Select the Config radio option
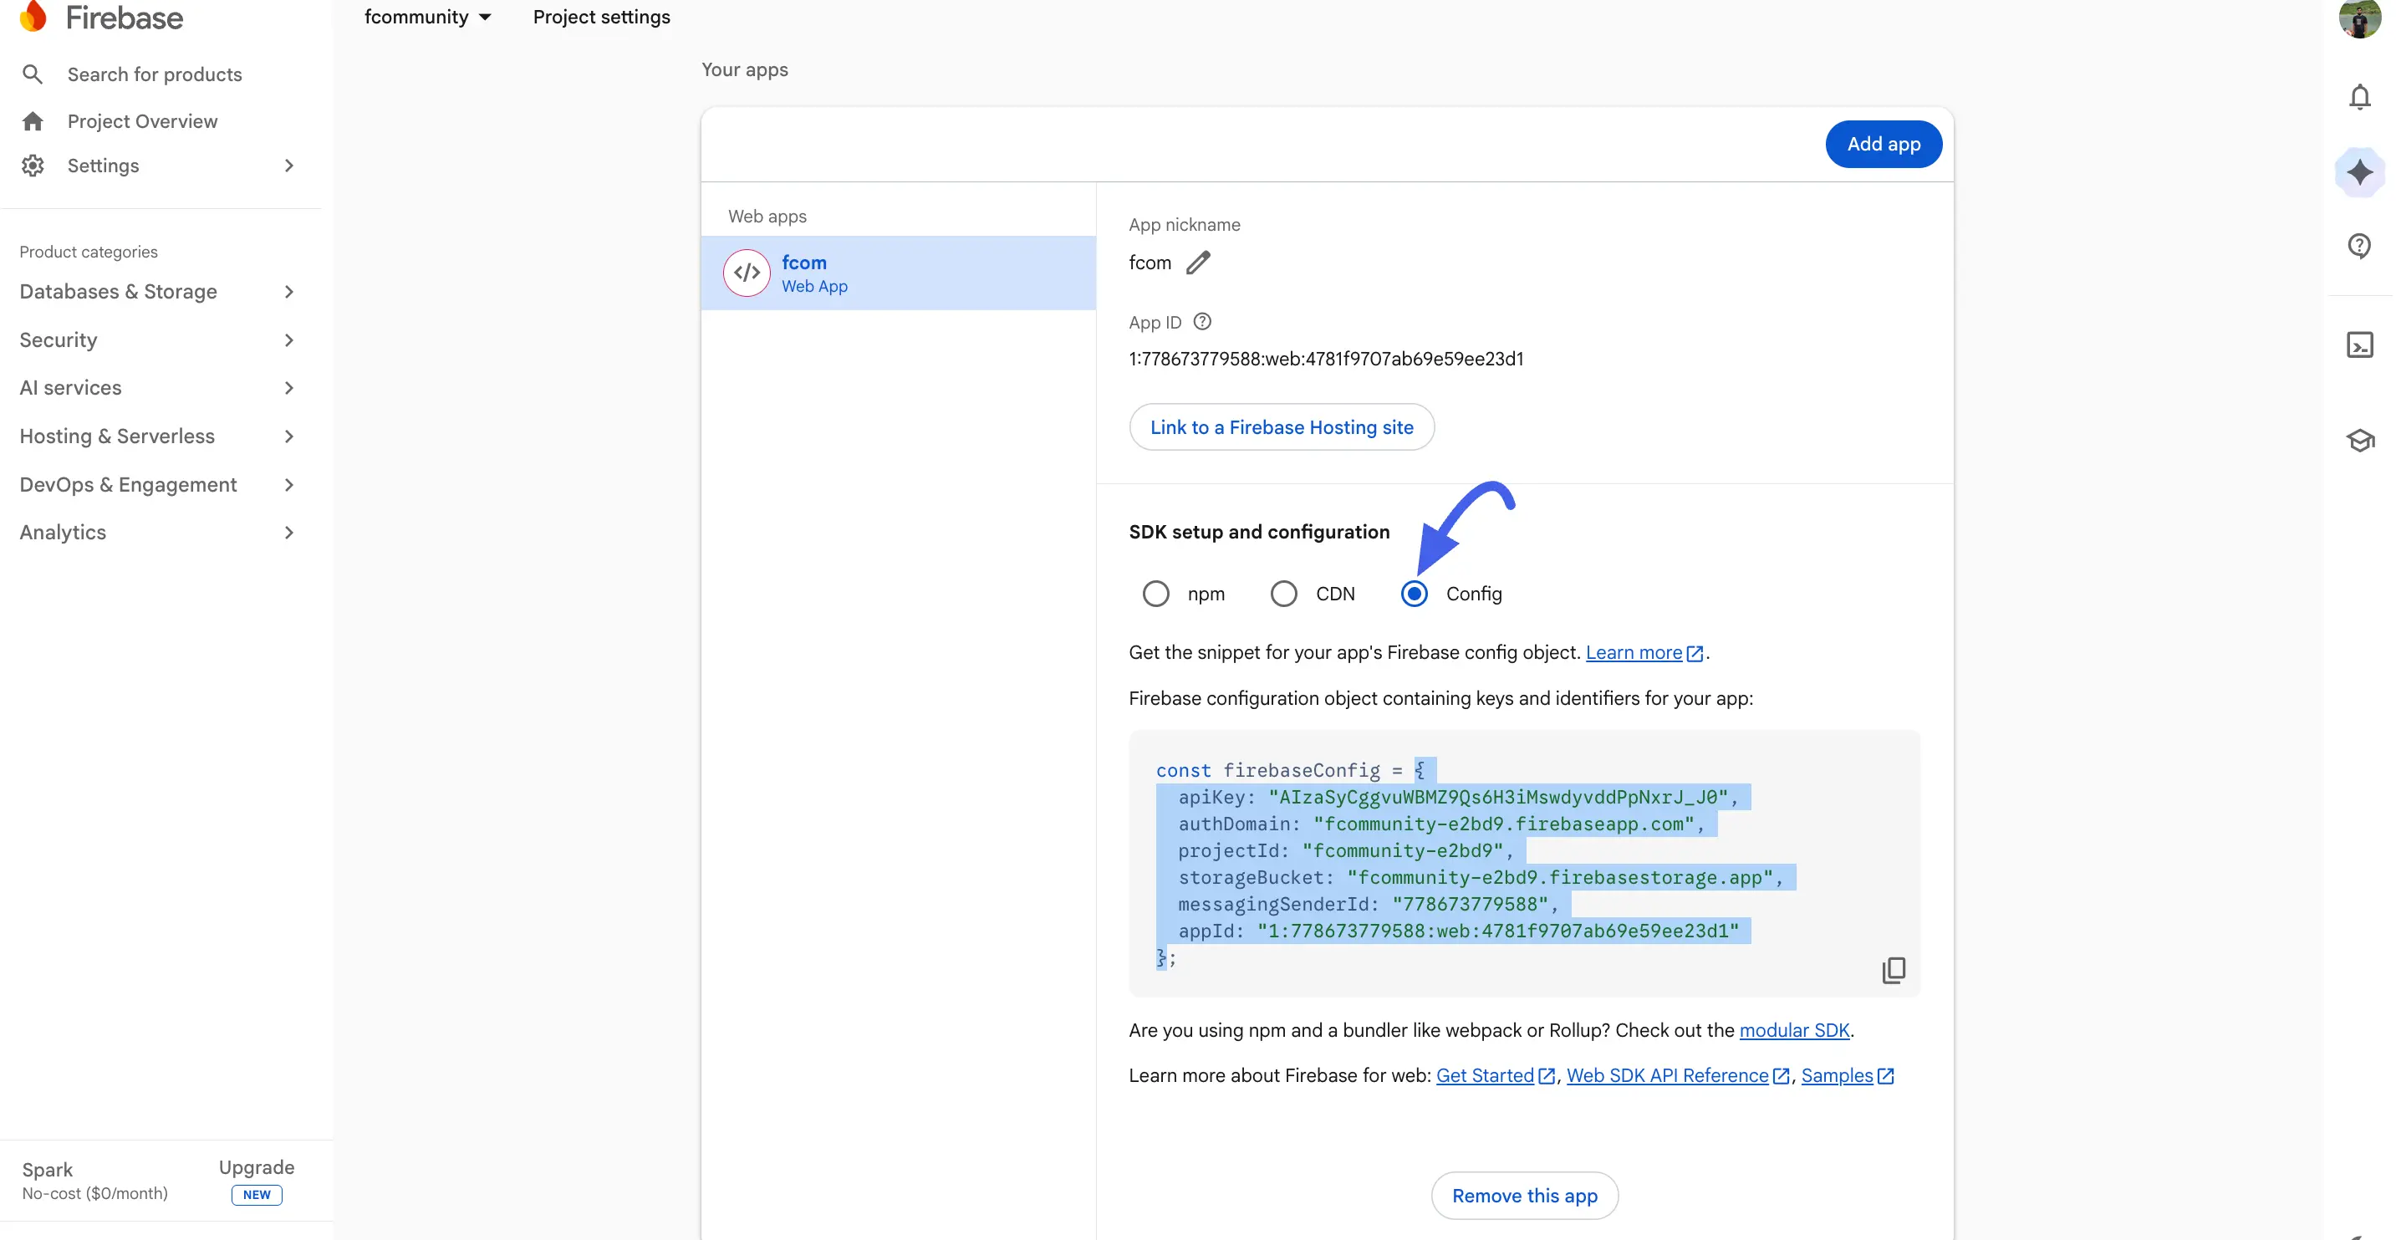2396x1240 pixels. point(1414,594)
